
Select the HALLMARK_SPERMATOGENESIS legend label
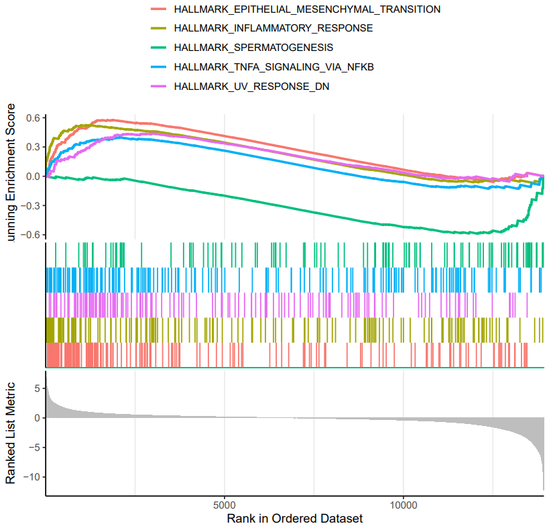[x=253, y=48]
